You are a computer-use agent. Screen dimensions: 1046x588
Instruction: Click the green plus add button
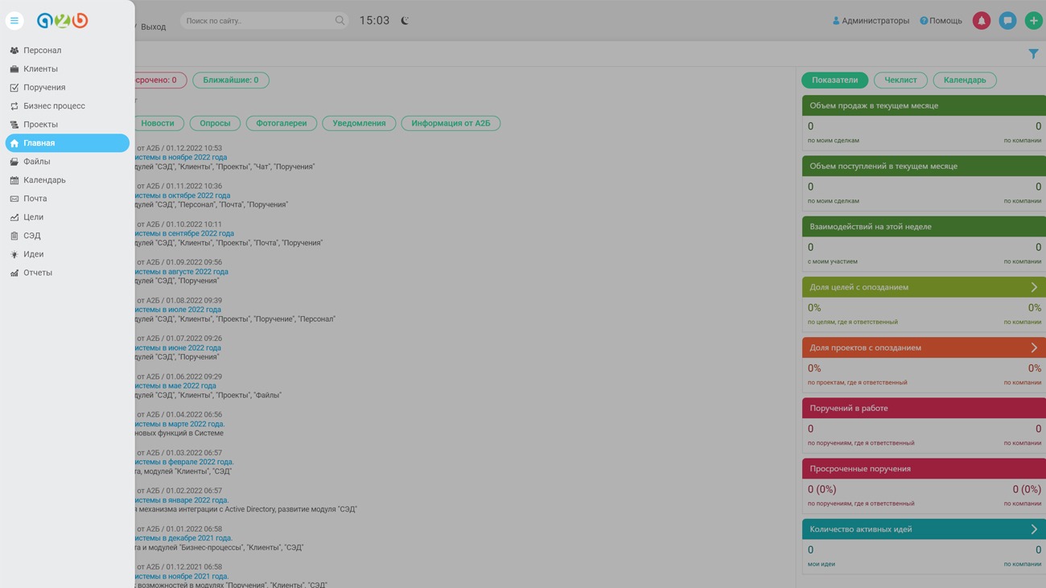1033,21
